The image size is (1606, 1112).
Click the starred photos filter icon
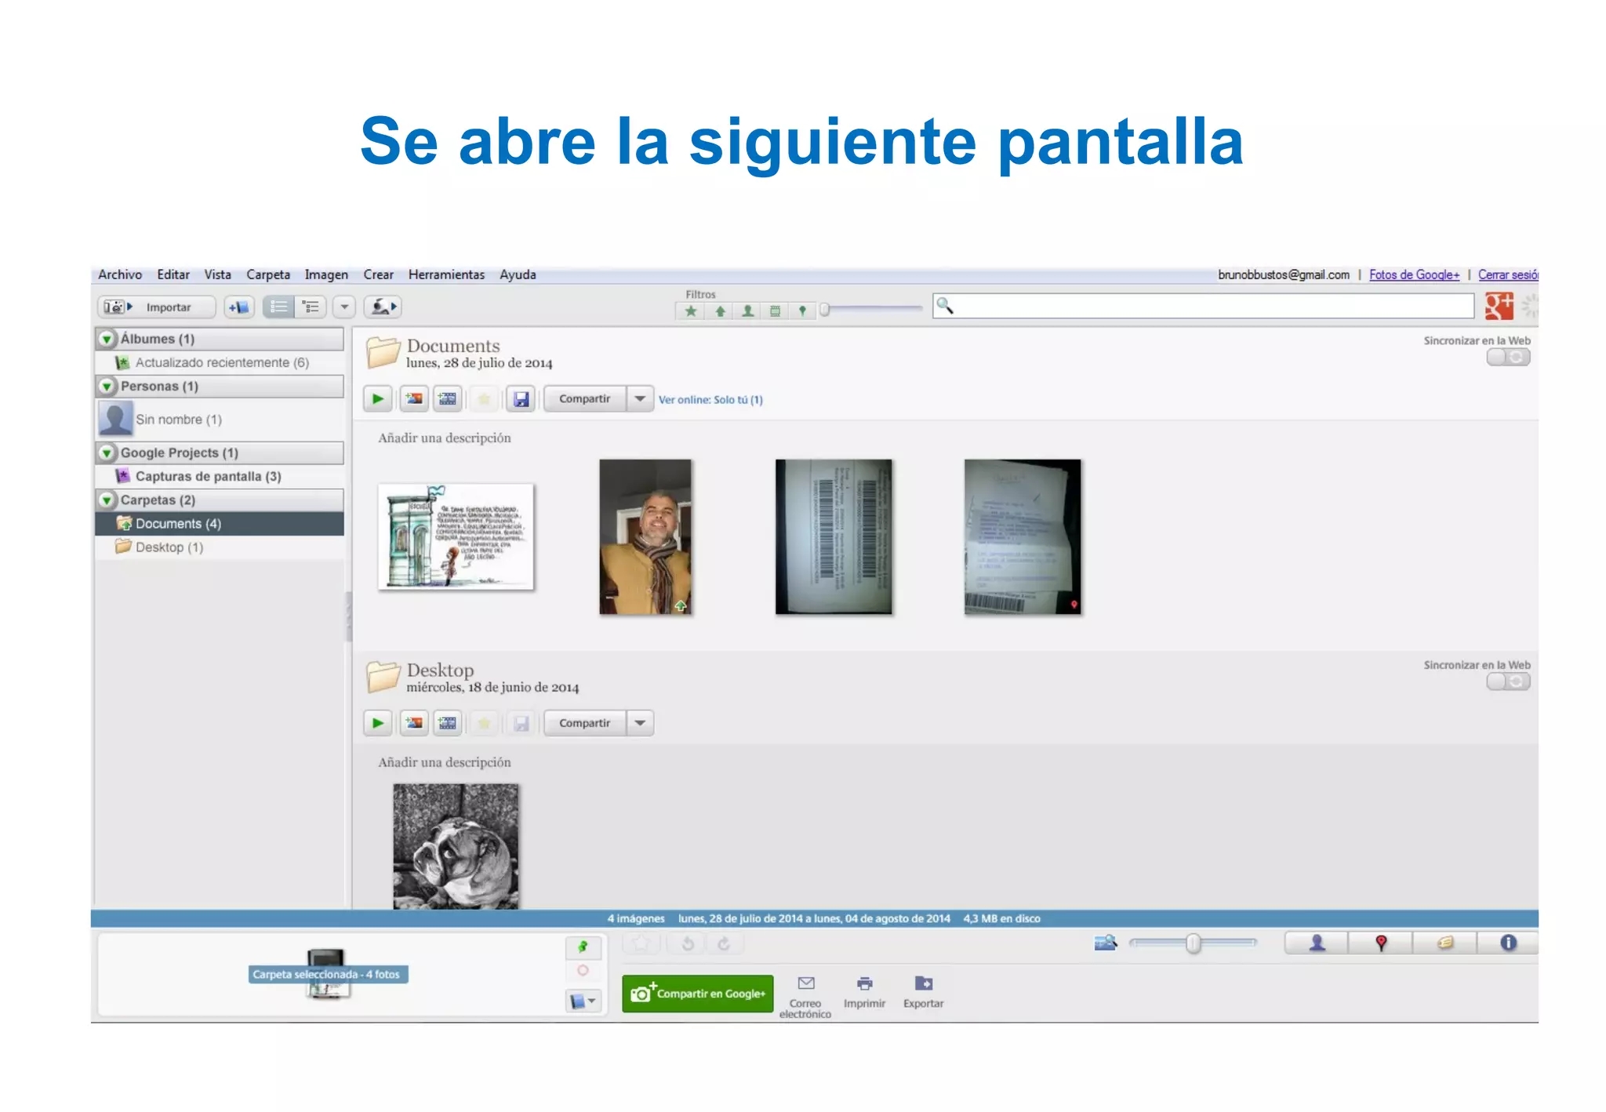coord(691,311)
